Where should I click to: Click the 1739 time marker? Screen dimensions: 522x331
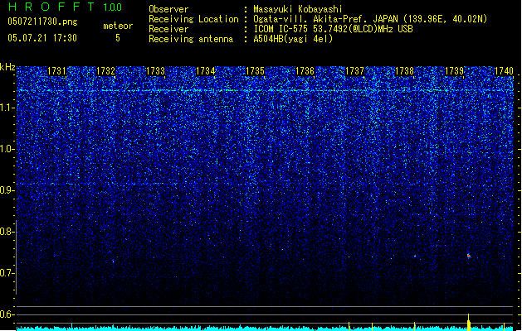tap(455, 71)
